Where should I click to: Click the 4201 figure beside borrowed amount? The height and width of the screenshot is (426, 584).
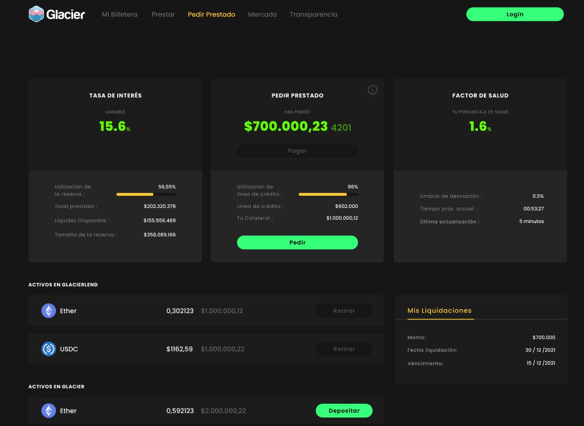[341, 128]
